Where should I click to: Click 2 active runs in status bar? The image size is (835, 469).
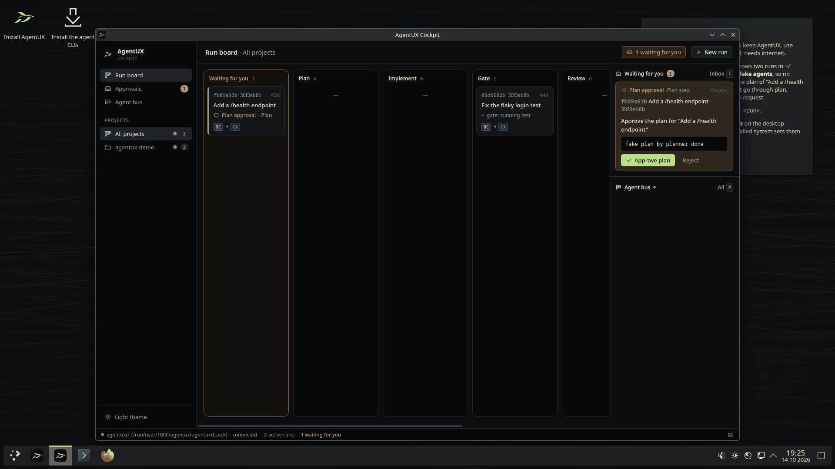[279, 435]
